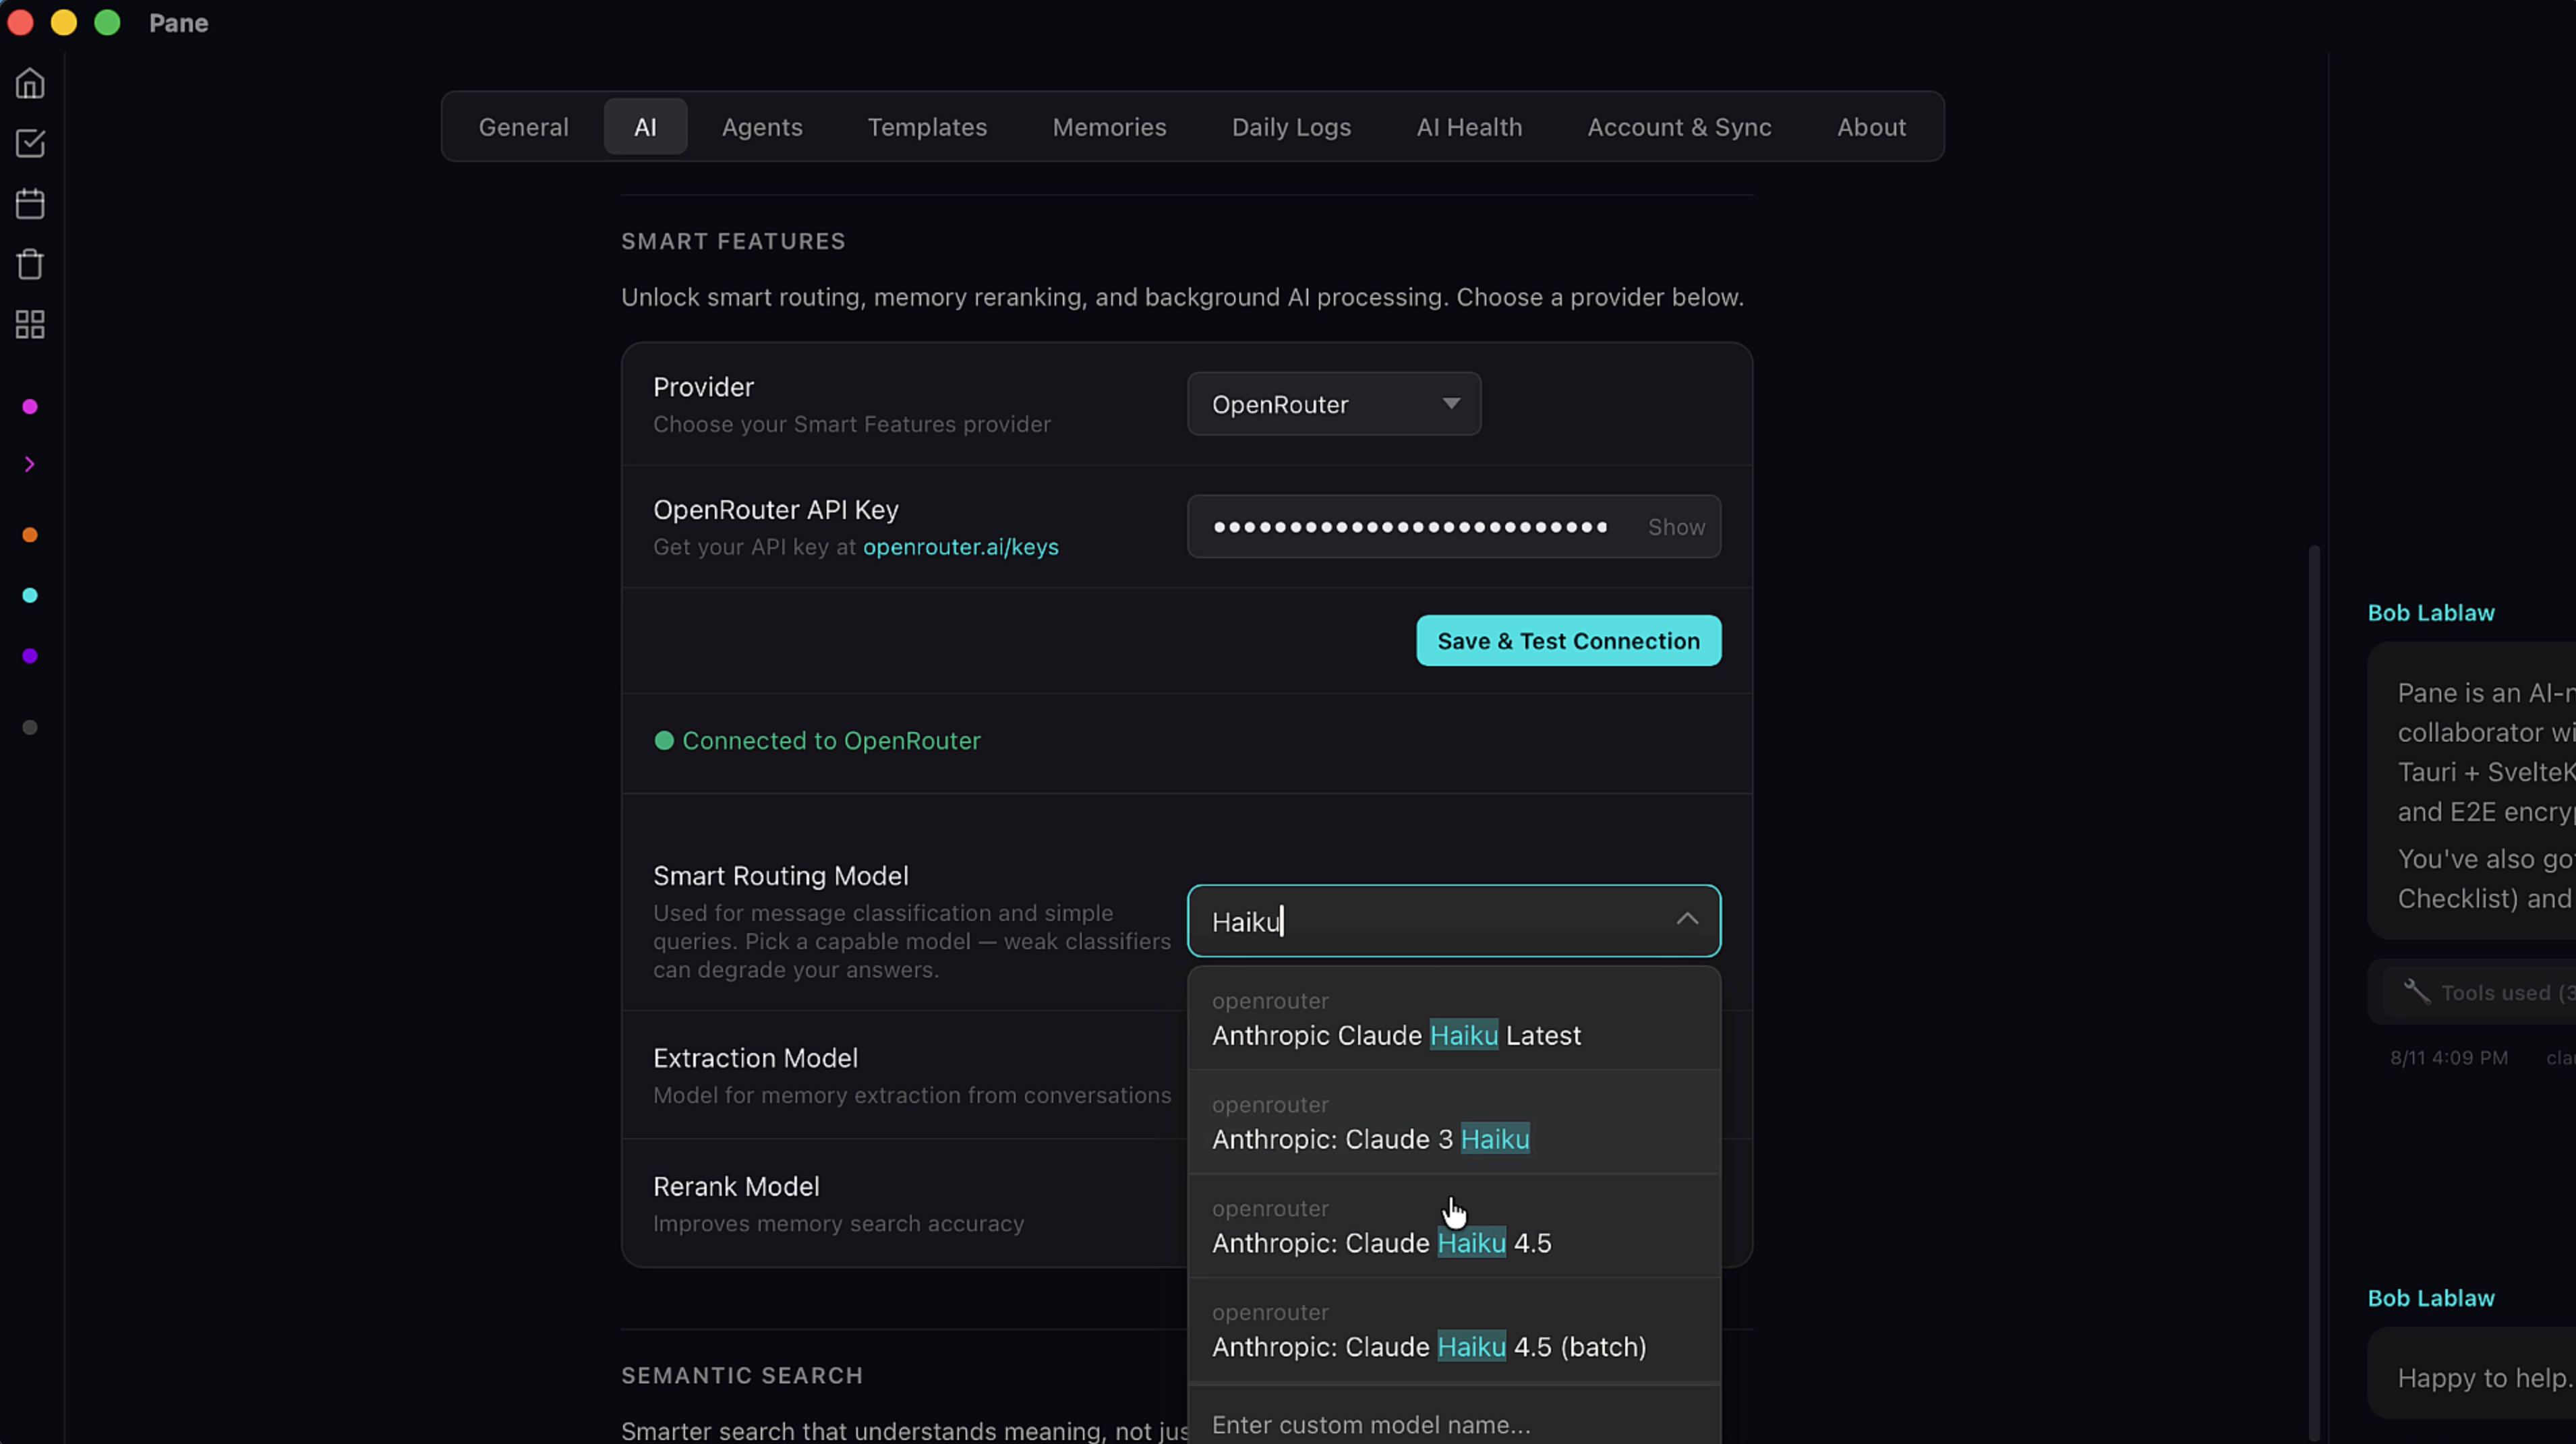Screen dimensions: 2576x1444
Task: Select the pink dot workspace in sidebar
Action: coord(30,407)
